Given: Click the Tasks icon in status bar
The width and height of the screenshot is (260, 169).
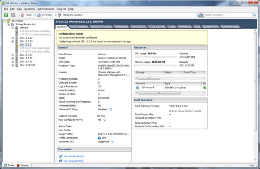Looking at the screenshot, I should (x=5, y=165).
